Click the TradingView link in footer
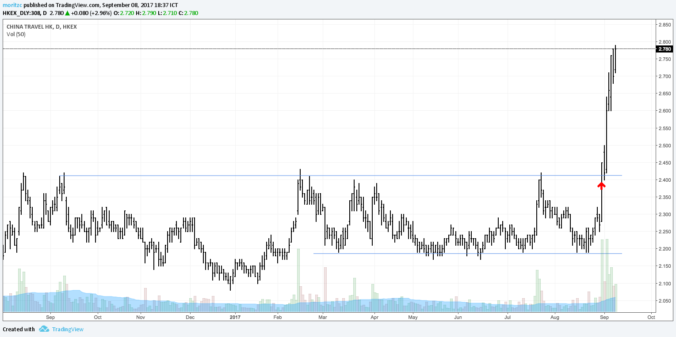 tap(68, 329)
